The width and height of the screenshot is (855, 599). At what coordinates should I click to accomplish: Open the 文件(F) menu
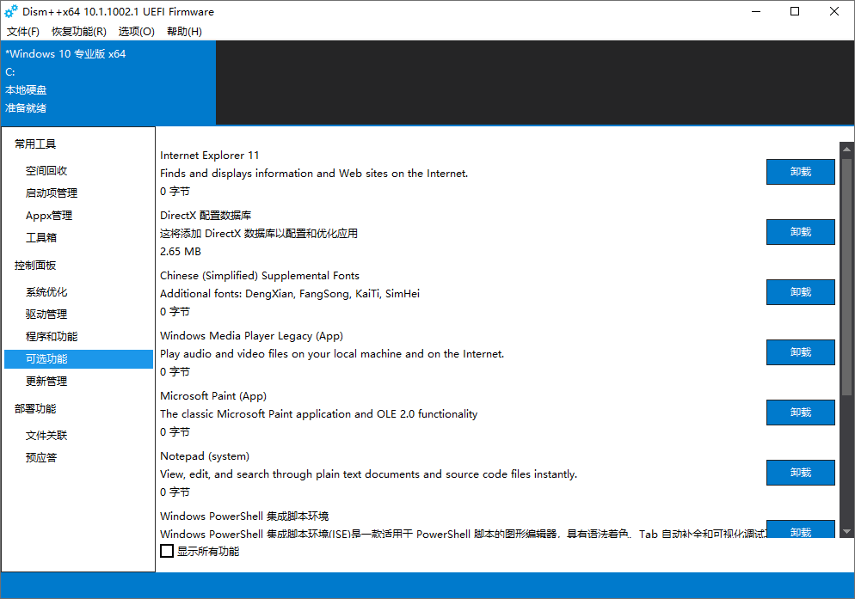(22, 31)
